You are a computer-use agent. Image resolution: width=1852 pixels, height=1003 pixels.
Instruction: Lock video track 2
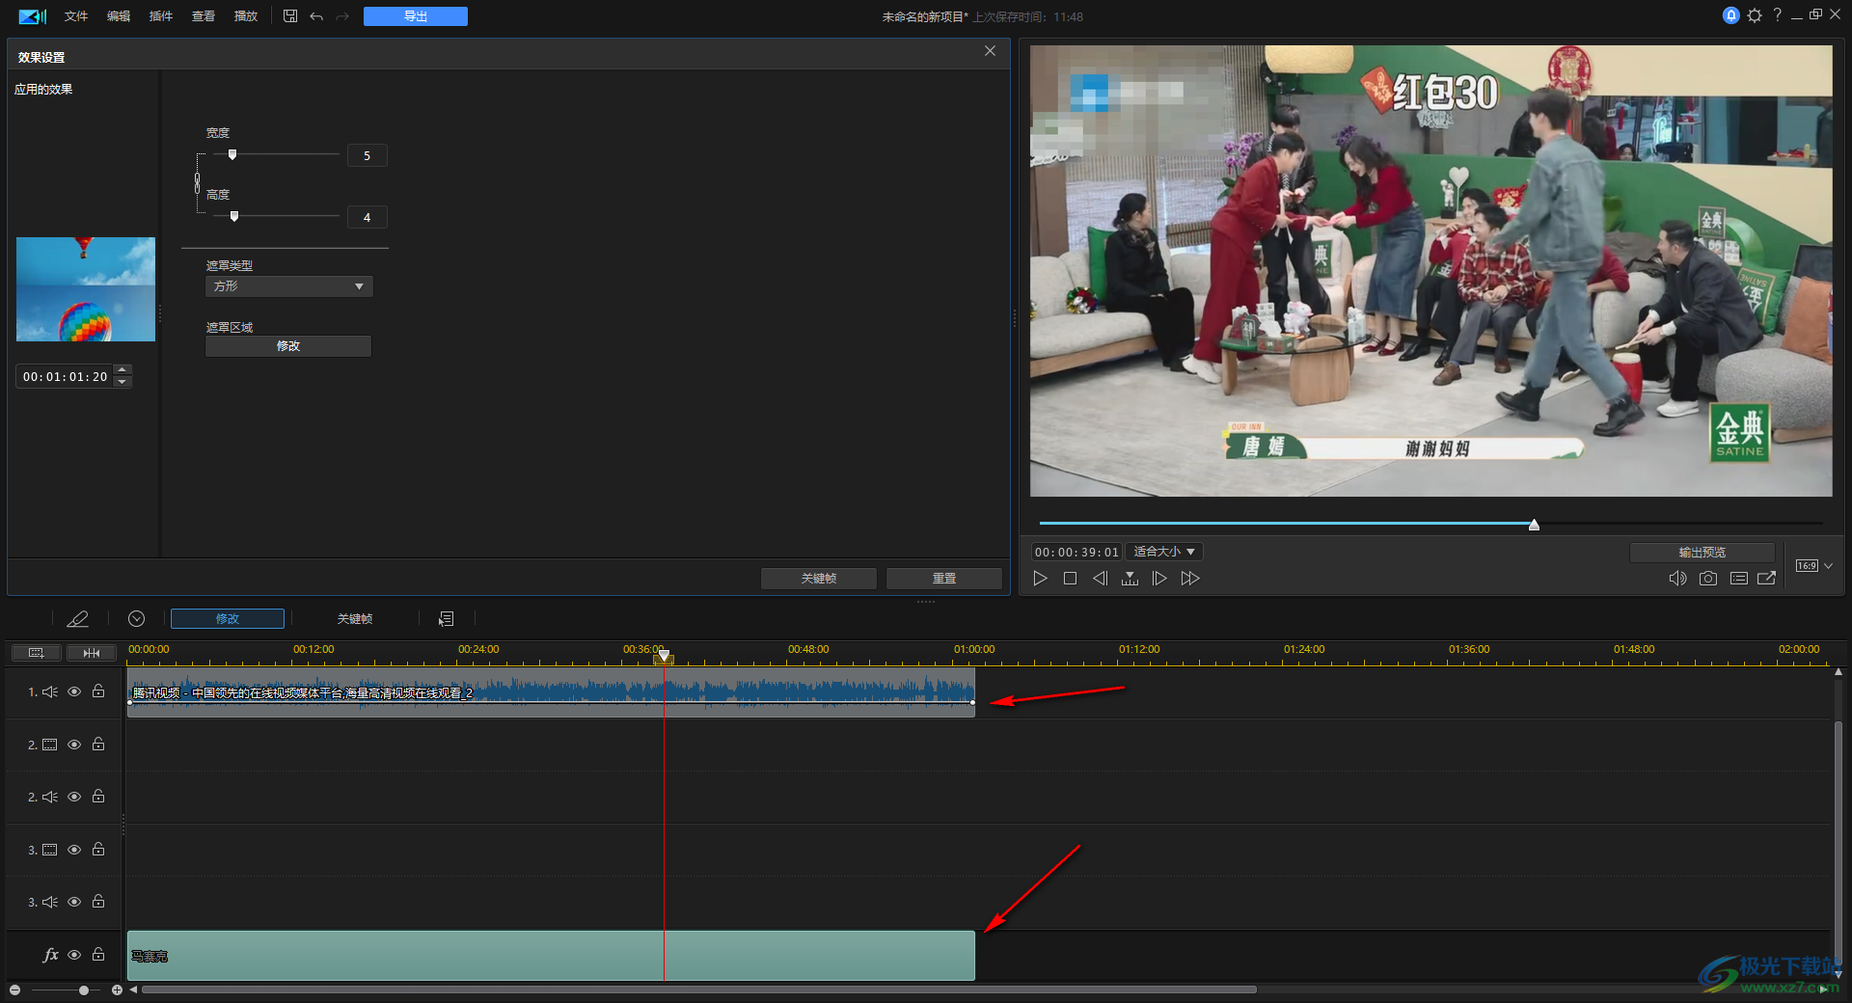[98, 744]
